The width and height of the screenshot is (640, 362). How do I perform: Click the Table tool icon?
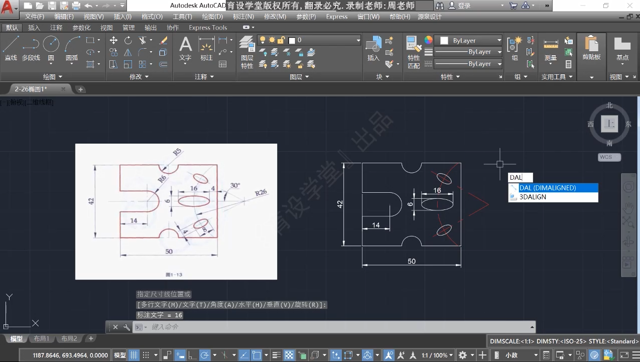pos(223,64)
